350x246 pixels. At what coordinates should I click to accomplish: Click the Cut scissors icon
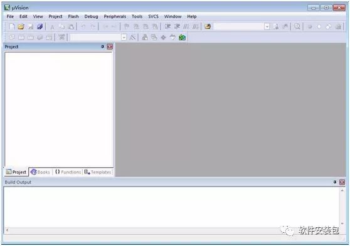point(53,27)
